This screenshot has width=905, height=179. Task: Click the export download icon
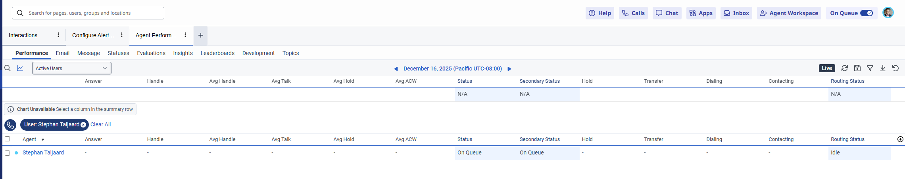(883, 68)
